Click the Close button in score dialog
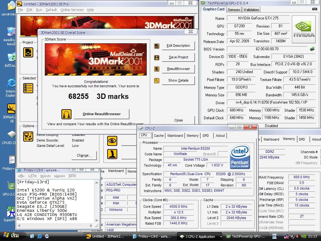 click(x=178, y=120)
